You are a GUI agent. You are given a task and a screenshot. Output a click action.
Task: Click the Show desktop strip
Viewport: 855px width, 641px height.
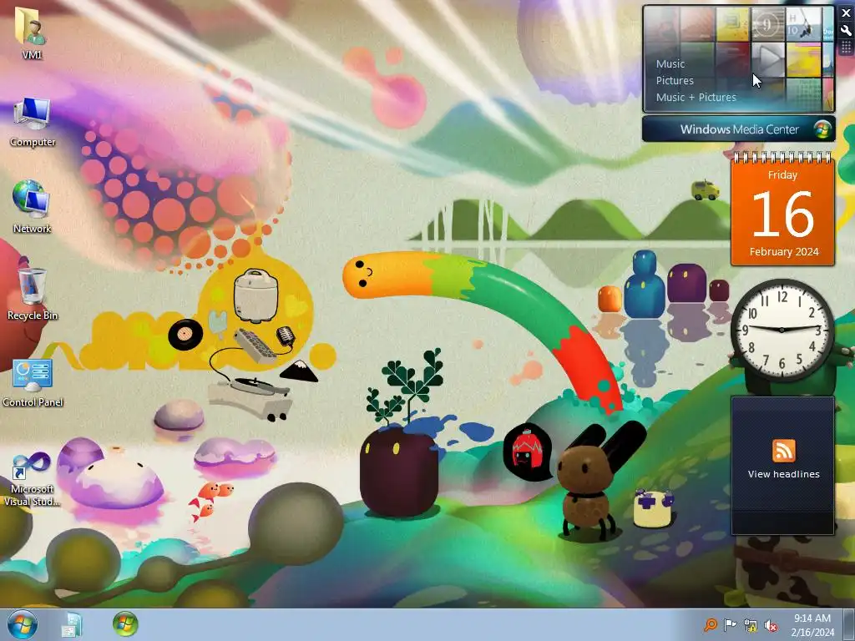click(x=849, y=625)
